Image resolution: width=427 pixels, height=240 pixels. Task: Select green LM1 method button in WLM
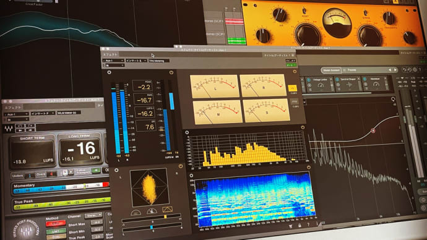pyautogui.click(x=56, y=231)
